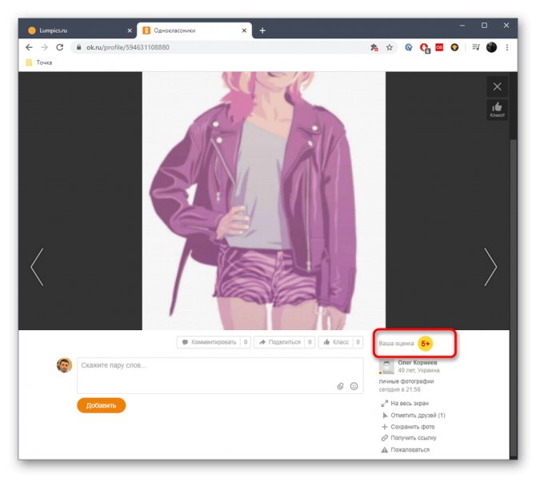536x478 pixels.
Task: Click Отметить друзей (1)
Action: point(414,416)
